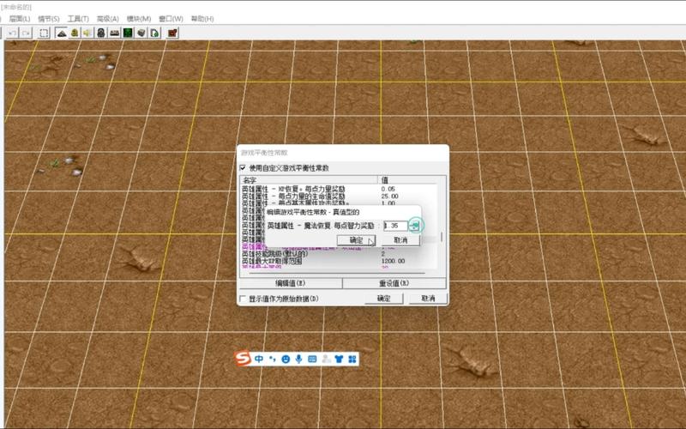Click the 重设值 button
The image size is (686, 429).
(394, 283)
